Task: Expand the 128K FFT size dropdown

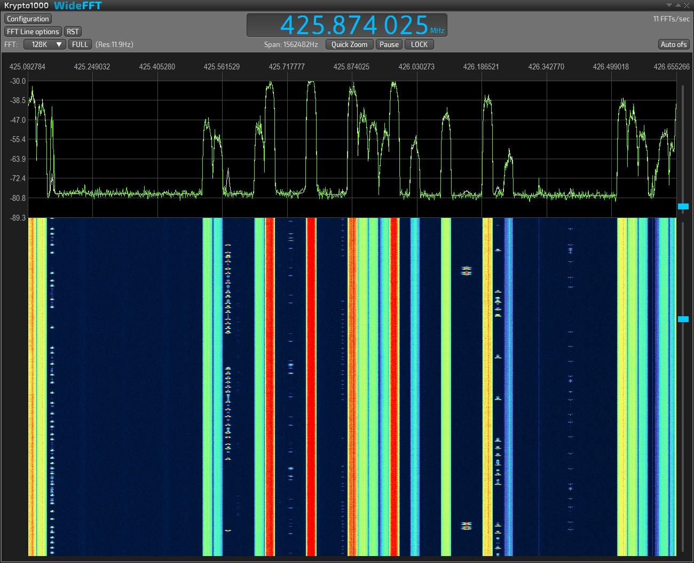Action: click(x=45, y=44)
